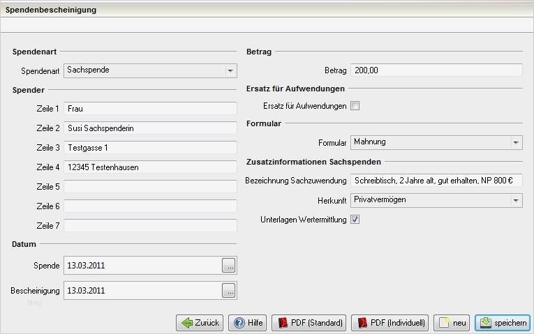
Task: Expand the Formular dropdown showing Mahnung
Action: [436, 142]
